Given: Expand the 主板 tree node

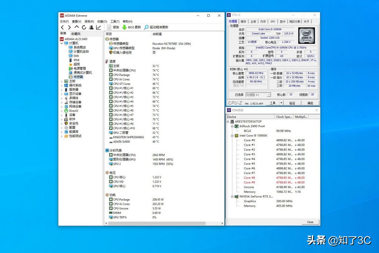Looking at the screenshot, I should click(62, 81).
